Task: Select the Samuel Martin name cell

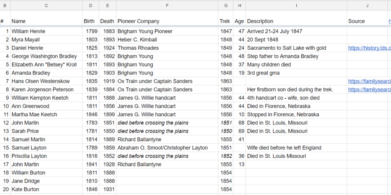Action: [46, 139]
